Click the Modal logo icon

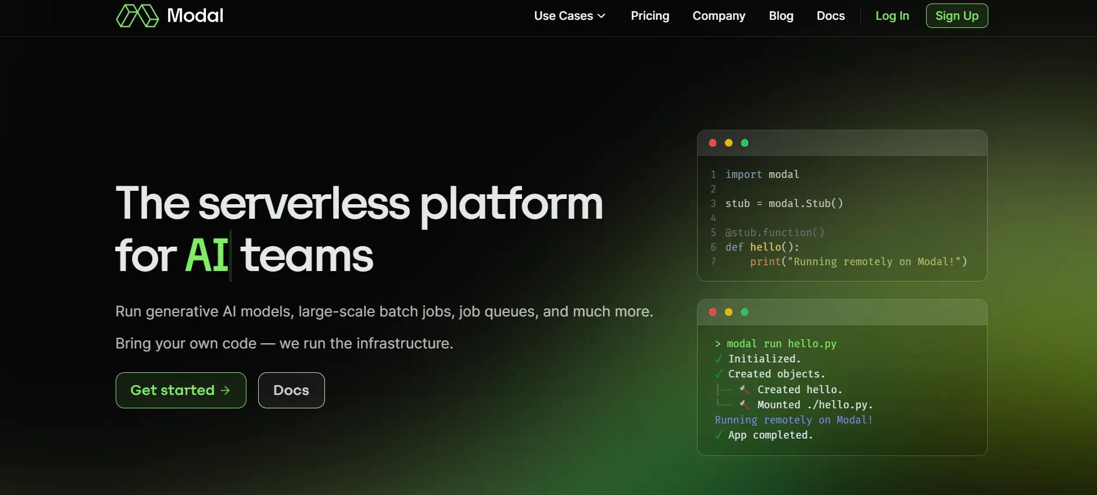tap(137, 16)
